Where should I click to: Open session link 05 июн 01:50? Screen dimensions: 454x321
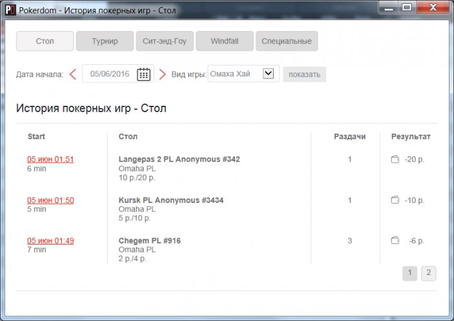pos(51,200)
